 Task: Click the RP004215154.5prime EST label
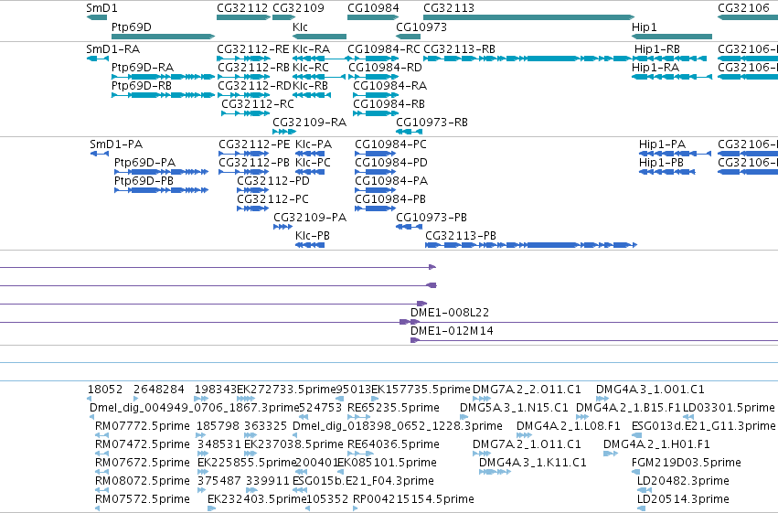413,499
